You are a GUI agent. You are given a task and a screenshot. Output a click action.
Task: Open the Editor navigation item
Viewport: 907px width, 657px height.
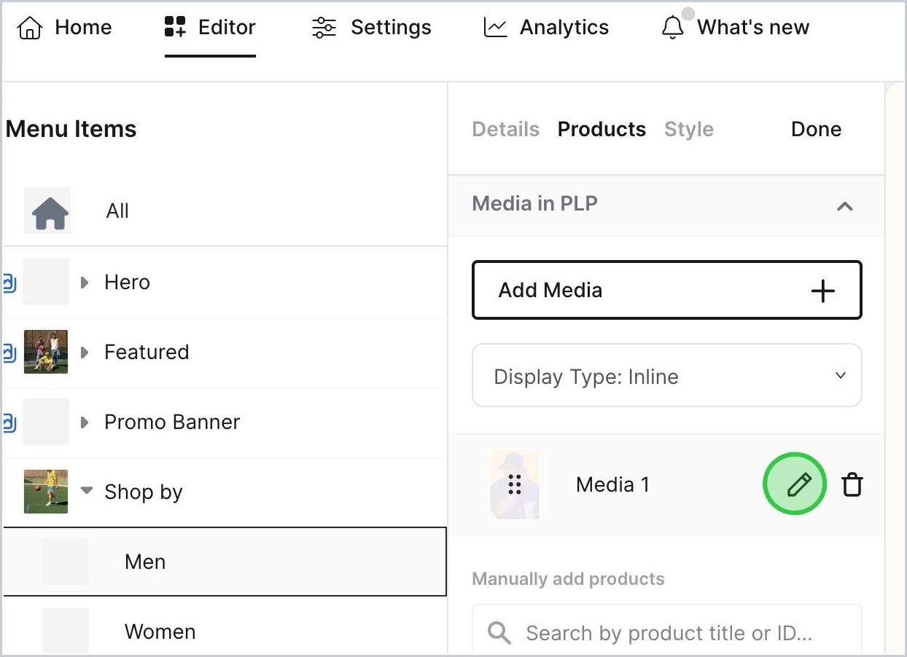point(210,28)
